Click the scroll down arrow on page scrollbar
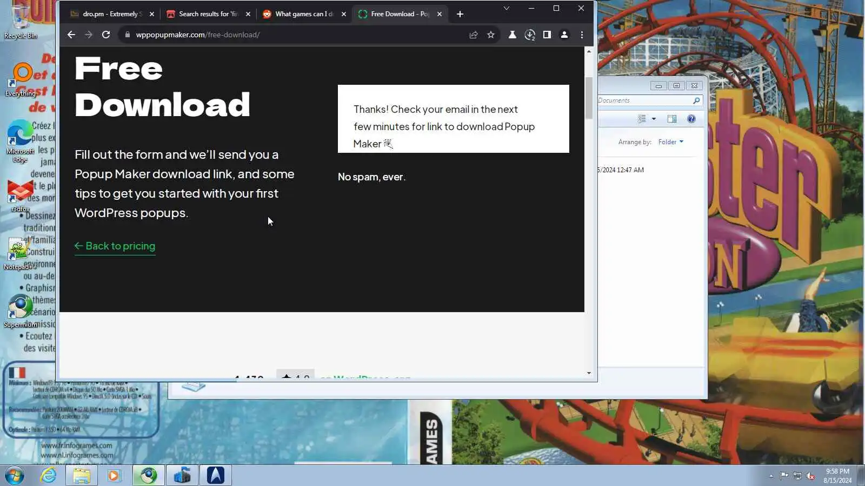865x486 pixels. pos(589,373)
